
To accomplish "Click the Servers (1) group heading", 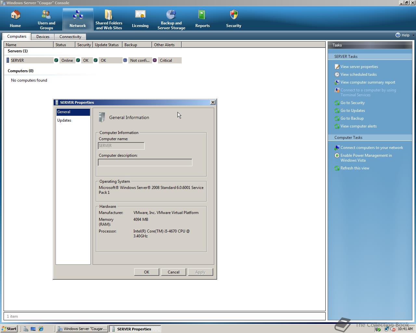I will point(18,51).
